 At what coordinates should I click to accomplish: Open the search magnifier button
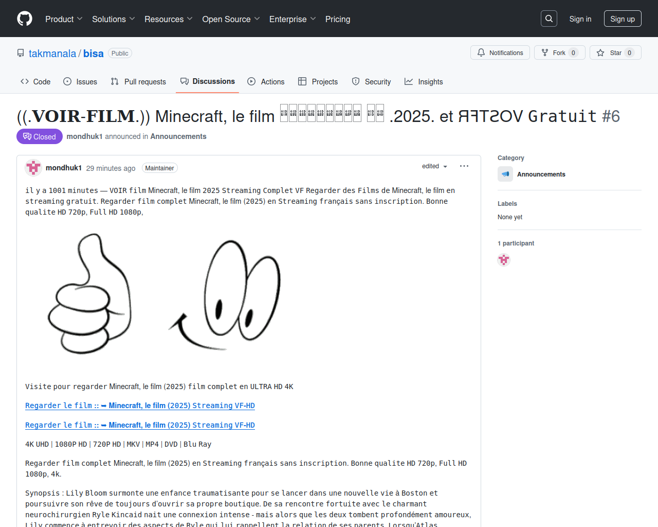pos(549,19)
